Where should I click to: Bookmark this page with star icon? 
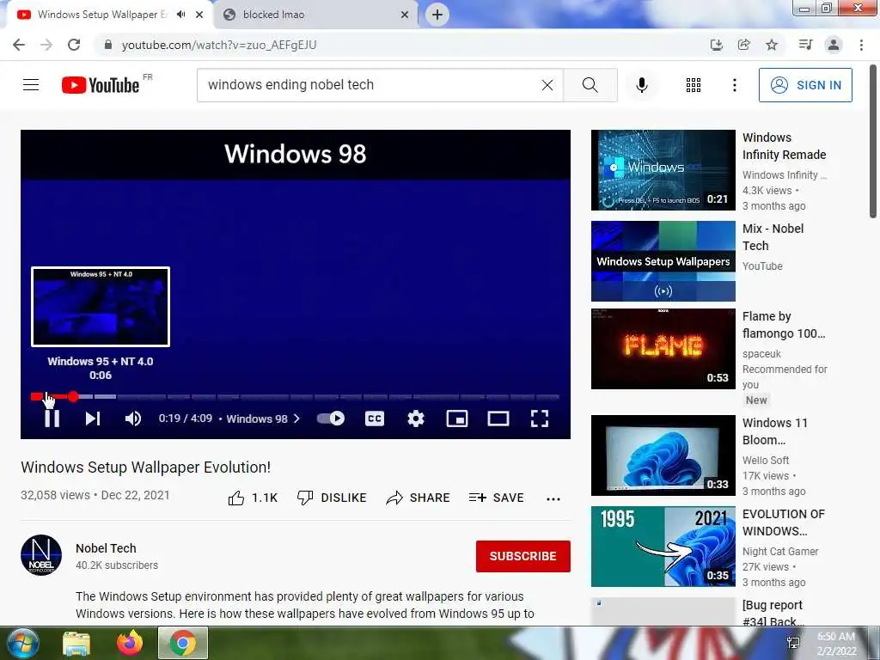tap(772, 45)
